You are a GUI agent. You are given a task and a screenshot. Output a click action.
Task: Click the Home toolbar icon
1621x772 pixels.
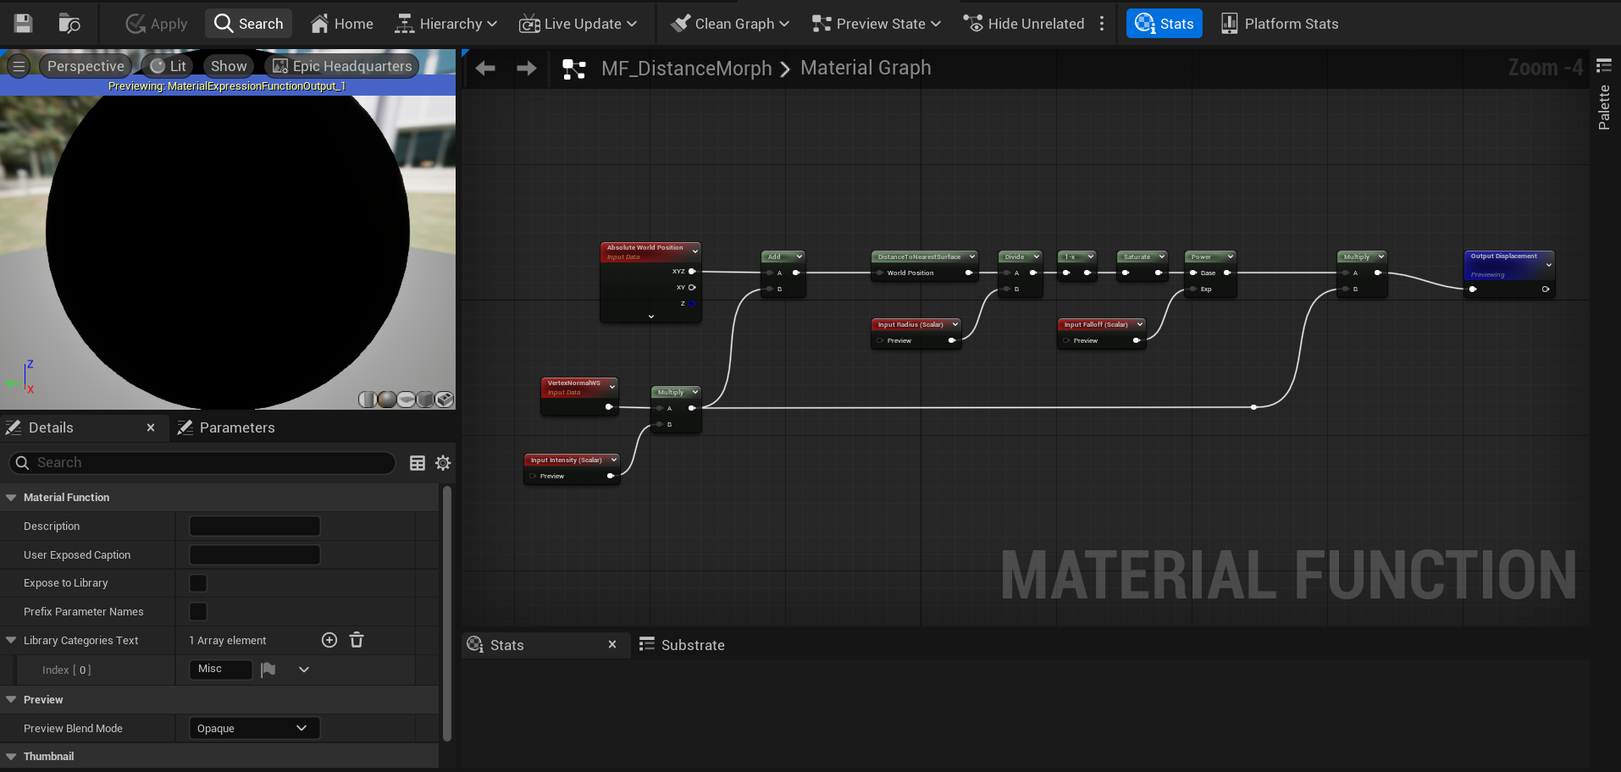pos(342,23)
